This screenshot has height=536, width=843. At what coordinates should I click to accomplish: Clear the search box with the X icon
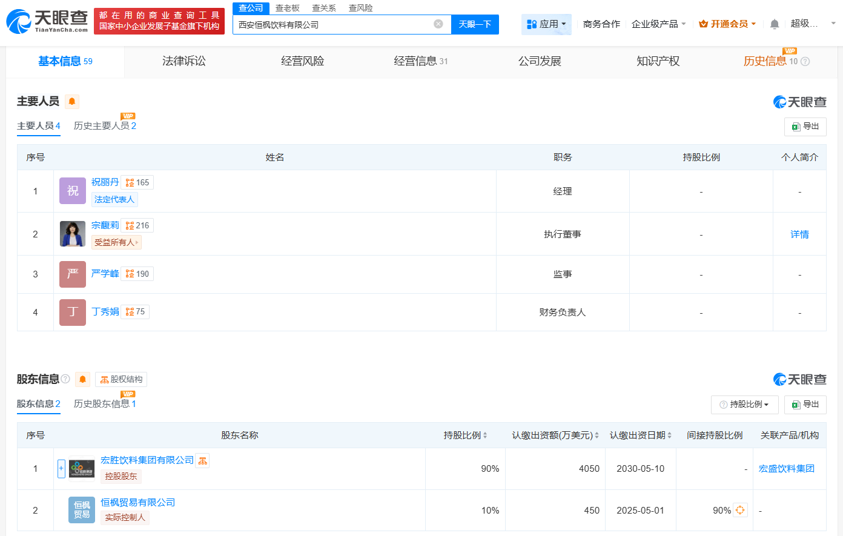[x=438, y=24]
